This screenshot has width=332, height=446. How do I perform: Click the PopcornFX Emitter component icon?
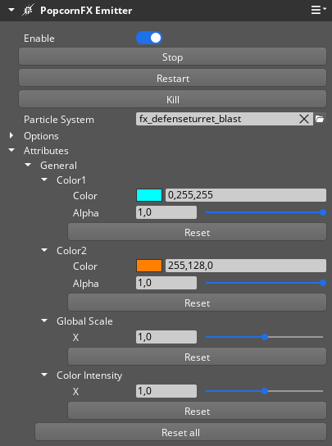pos(28,10)
